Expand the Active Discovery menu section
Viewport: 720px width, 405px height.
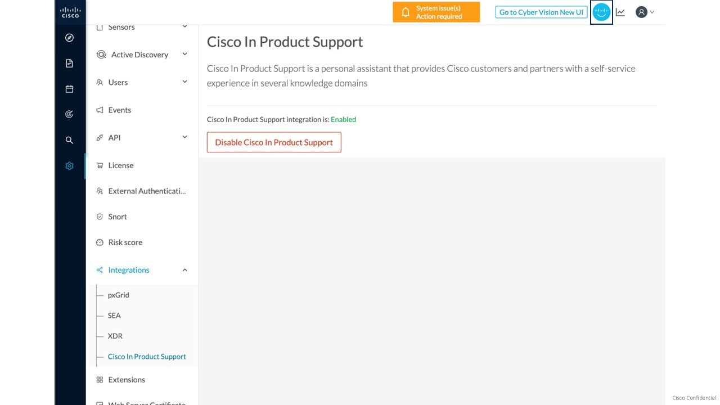tap(142, 55)
